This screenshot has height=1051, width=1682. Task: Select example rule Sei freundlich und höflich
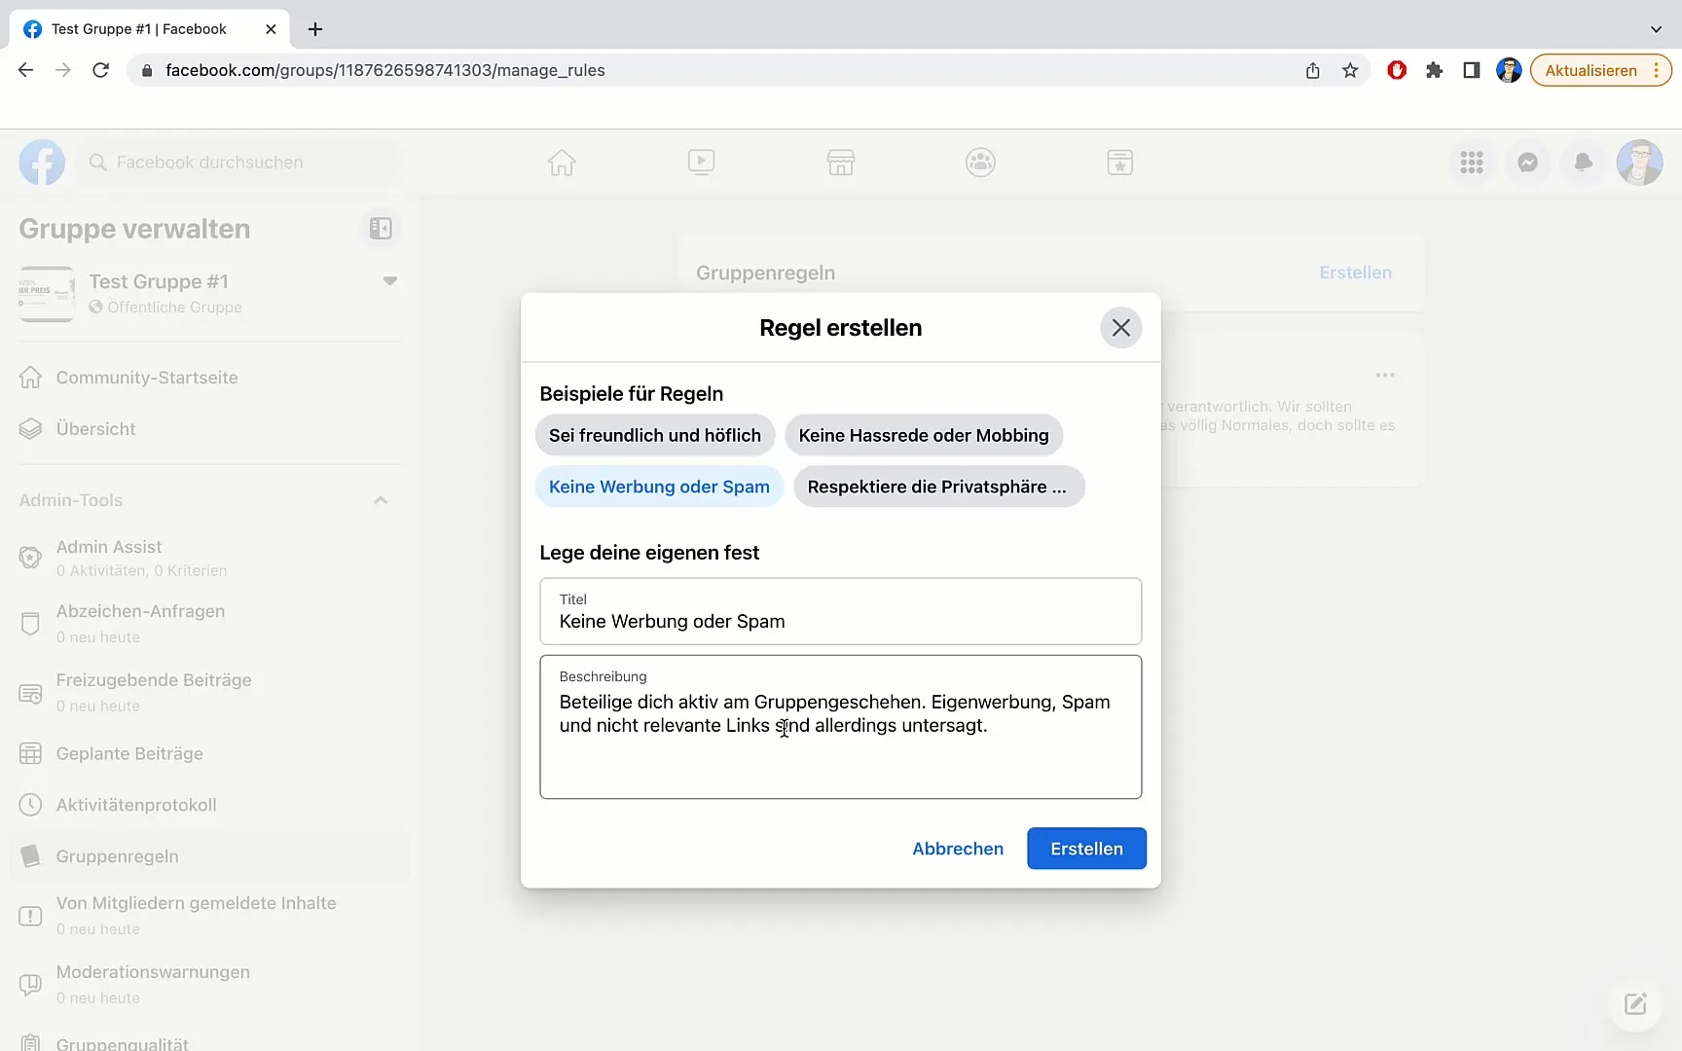click(x=655, y=435)
